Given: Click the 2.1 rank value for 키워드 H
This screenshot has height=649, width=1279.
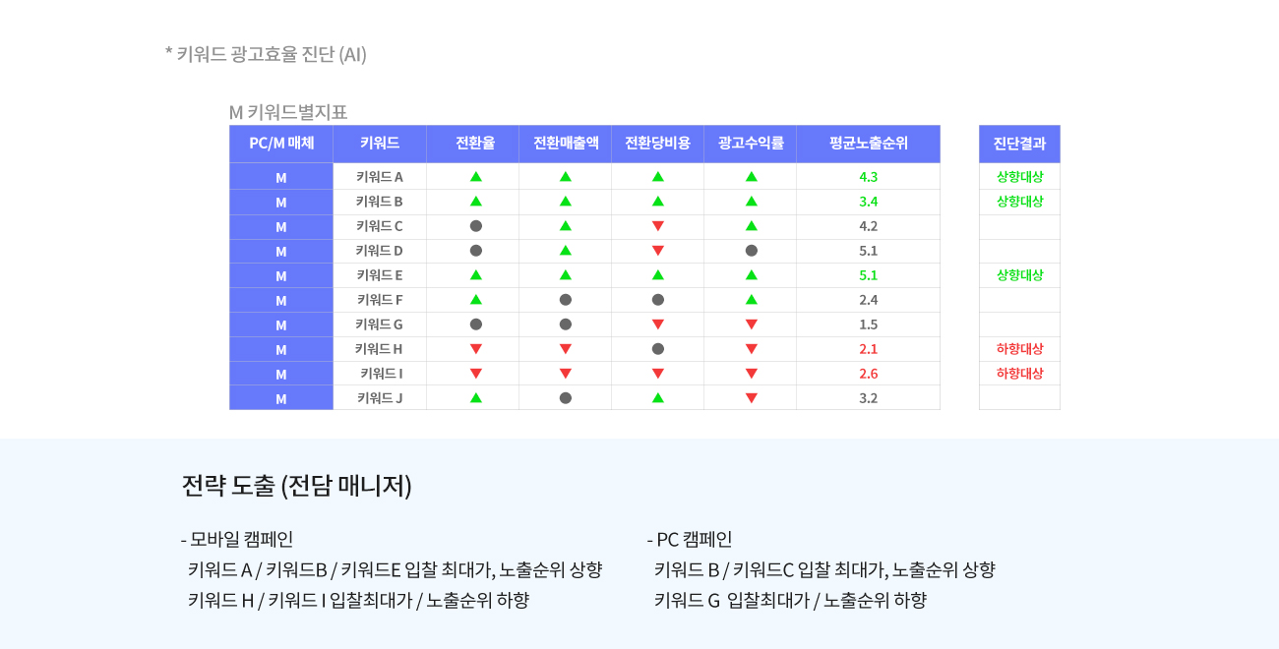Looking at the screenshot, I should 868,349.
